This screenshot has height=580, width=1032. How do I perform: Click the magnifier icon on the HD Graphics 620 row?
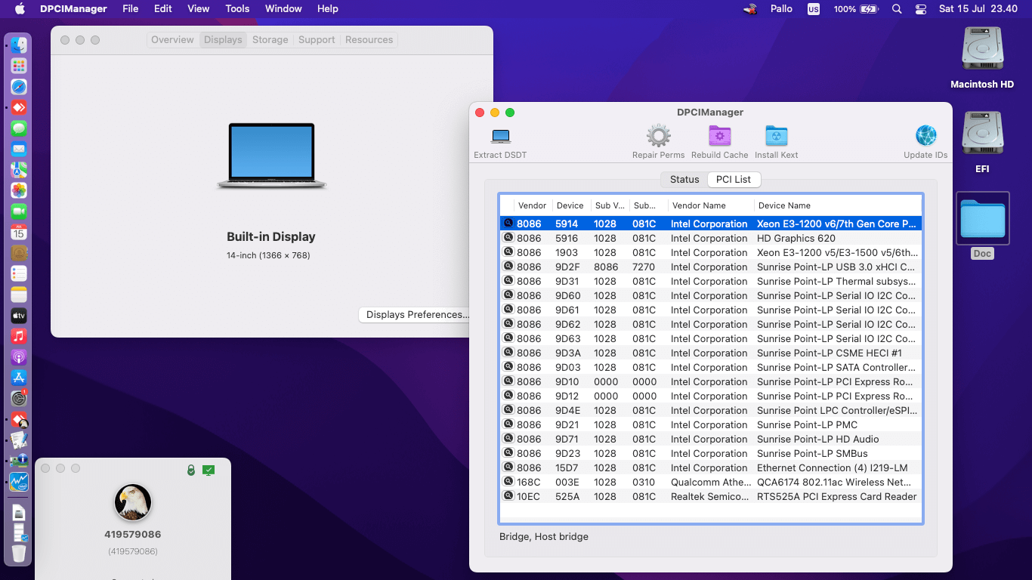[x=508, y=238]
